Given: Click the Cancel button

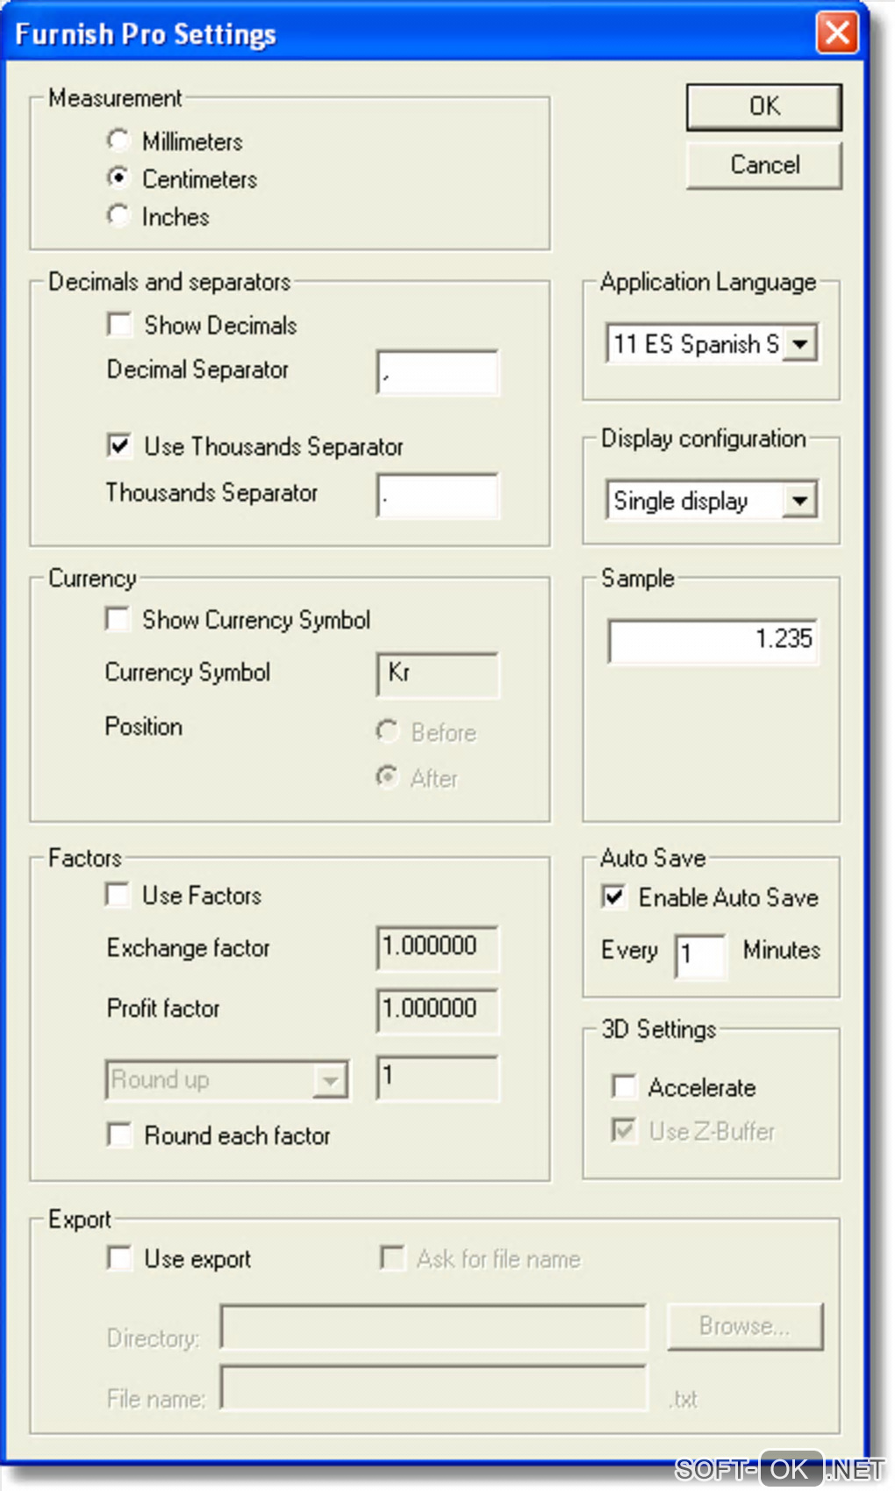Looking at the screenshot, I should [x=763, y=165].
